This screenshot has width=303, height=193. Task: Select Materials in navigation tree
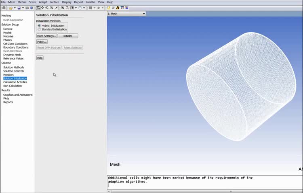coord(8,36)
